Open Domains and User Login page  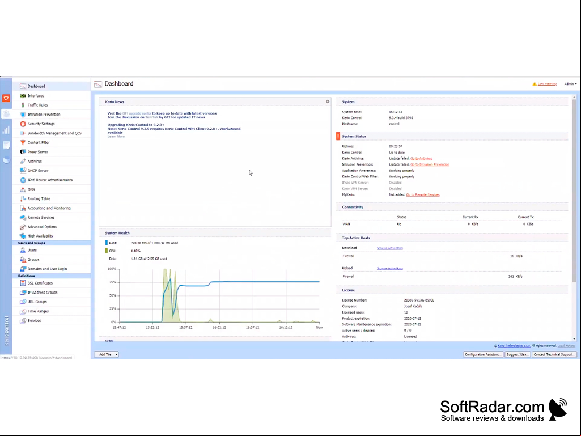(x=47, y=269)
